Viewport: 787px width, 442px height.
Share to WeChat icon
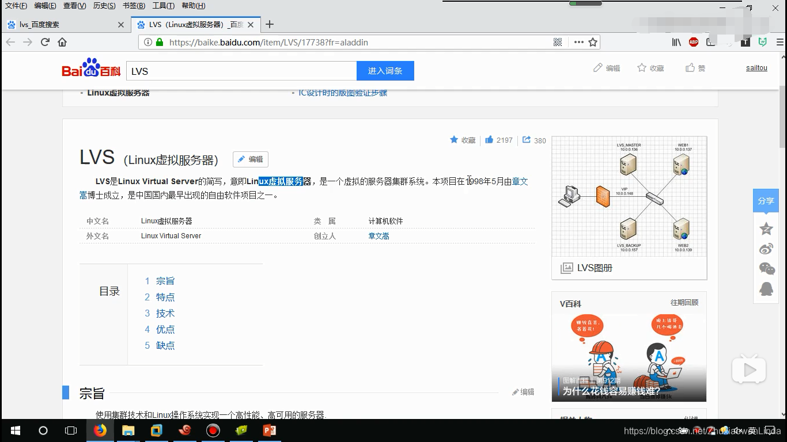coord(766,268)
